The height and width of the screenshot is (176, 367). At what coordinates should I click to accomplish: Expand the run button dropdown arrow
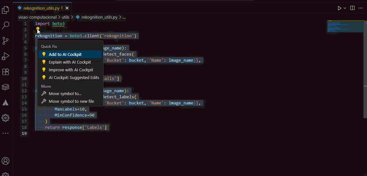pos(345,8)
